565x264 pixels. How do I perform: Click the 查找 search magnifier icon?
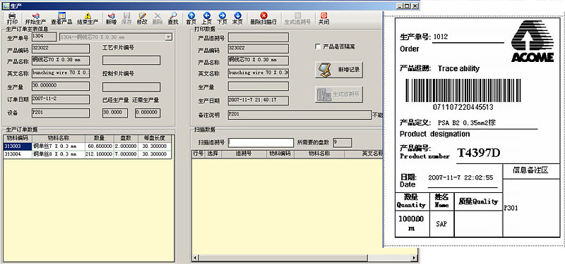(x=173, y=15)
